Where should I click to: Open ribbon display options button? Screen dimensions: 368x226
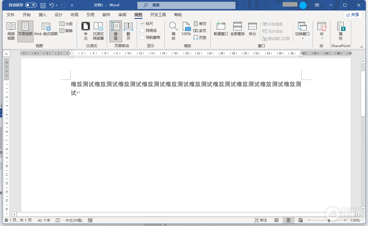pos(317,5)
